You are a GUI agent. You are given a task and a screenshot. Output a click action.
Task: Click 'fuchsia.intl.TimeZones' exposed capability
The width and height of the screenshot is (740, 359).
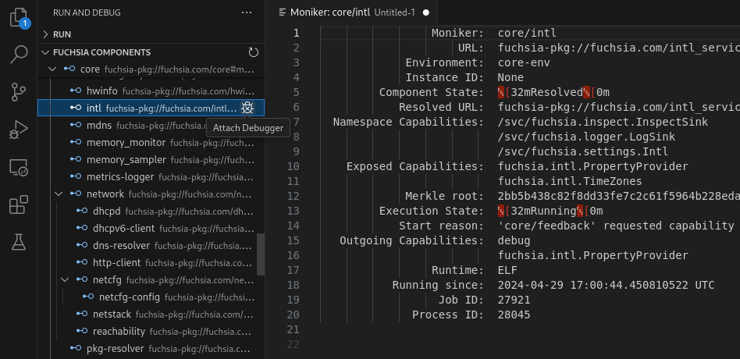570,181
